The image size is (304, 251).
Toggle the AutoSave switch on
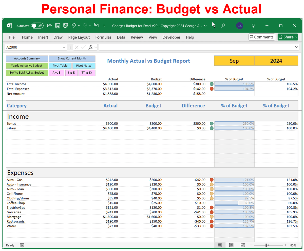[x=37, y=26]
